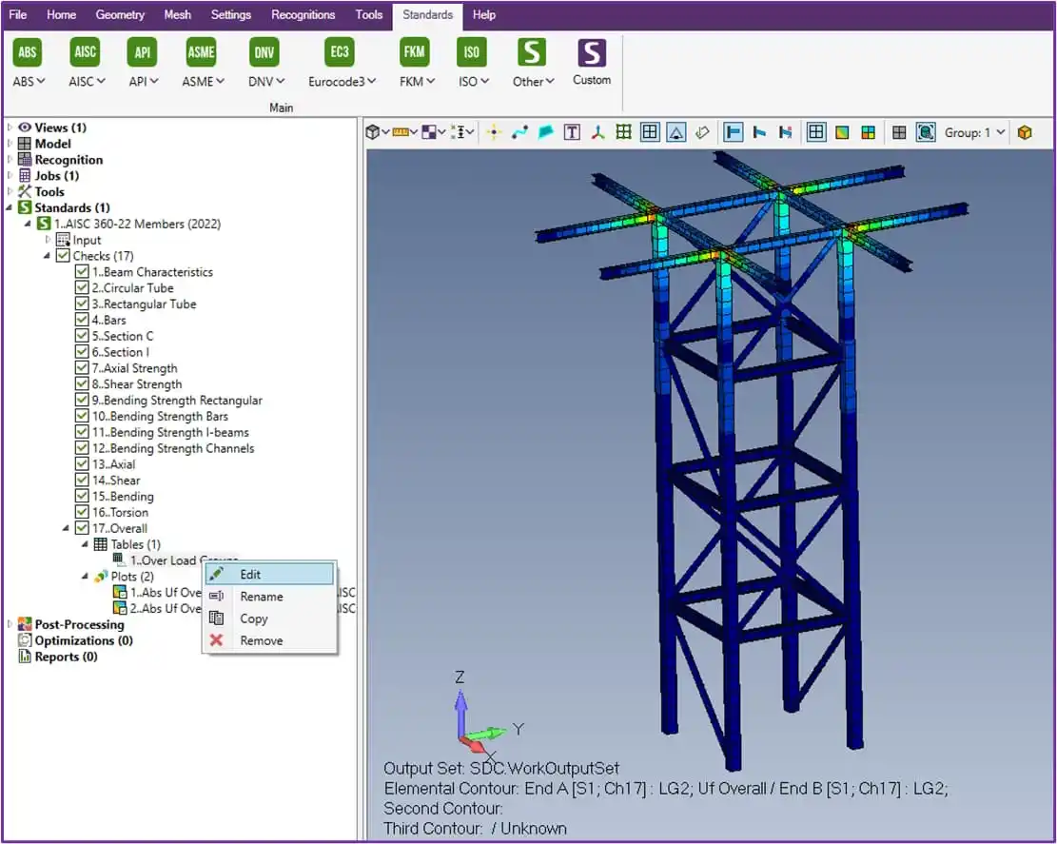Collapse the Tables (1) node

(x=85, y=544)
